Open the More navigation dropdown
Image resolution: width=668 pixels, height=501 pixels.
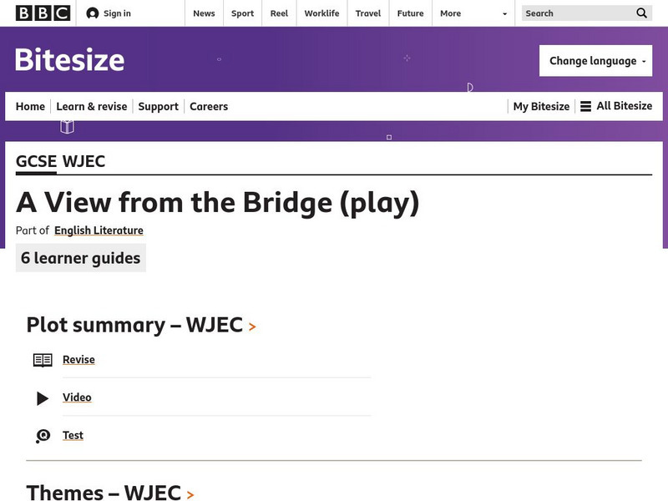tap(461, 13)
